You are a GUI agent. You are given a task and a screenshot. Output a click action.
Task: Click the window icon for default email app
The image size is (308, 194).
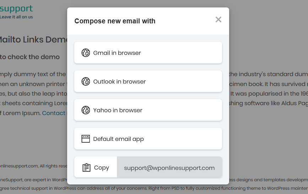coord(86,139)
